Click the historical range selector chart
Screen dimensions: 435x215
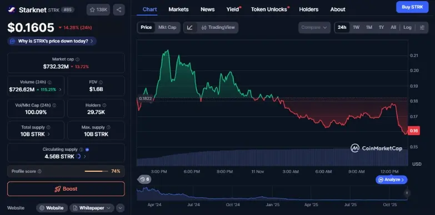[x=272, y=193]
